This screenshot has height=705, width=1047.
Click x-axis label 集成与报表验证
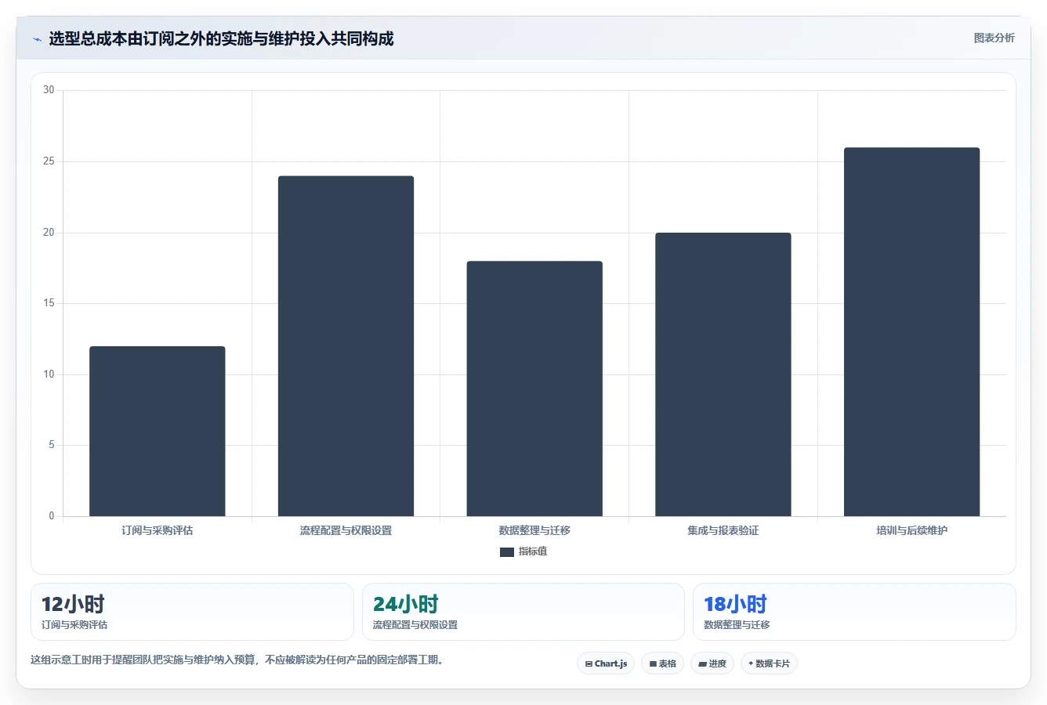(723, 530)
